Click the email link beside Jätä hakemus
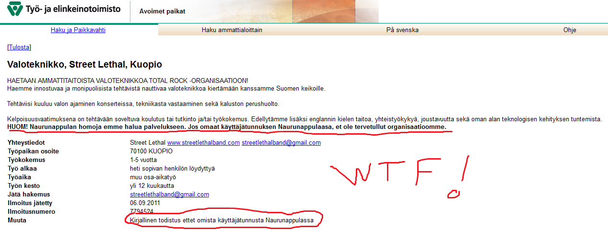This screenshot has height=231, width=608. (169, 194)
